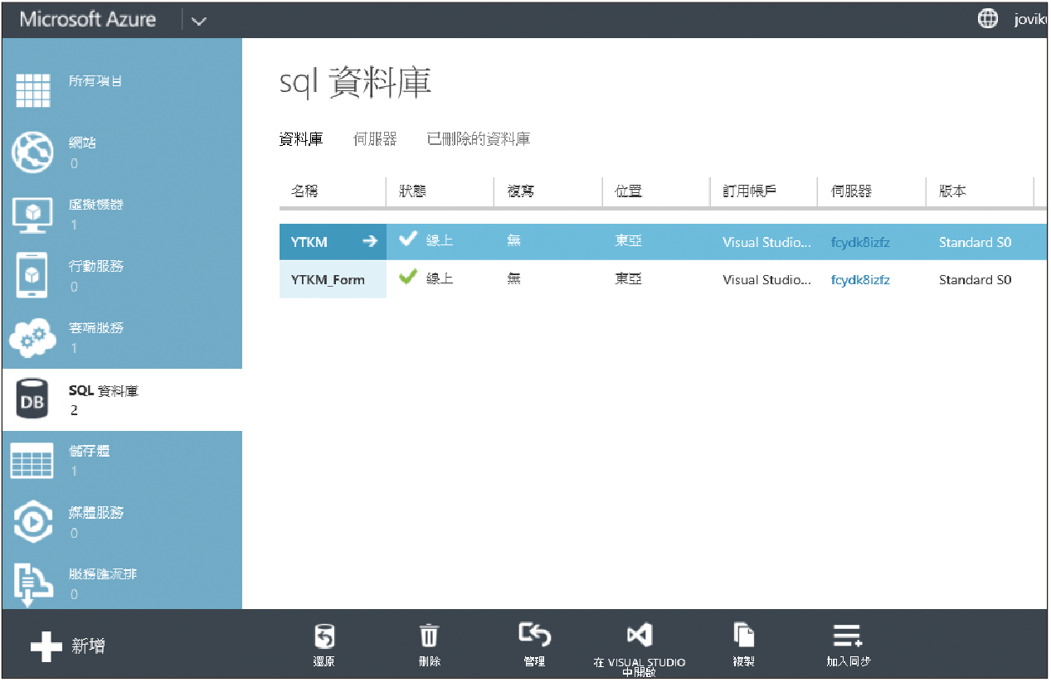The height and width of the screenshot is (682, 1051).
Task: Click the plus icon to add new
Action: coord(46,646)
